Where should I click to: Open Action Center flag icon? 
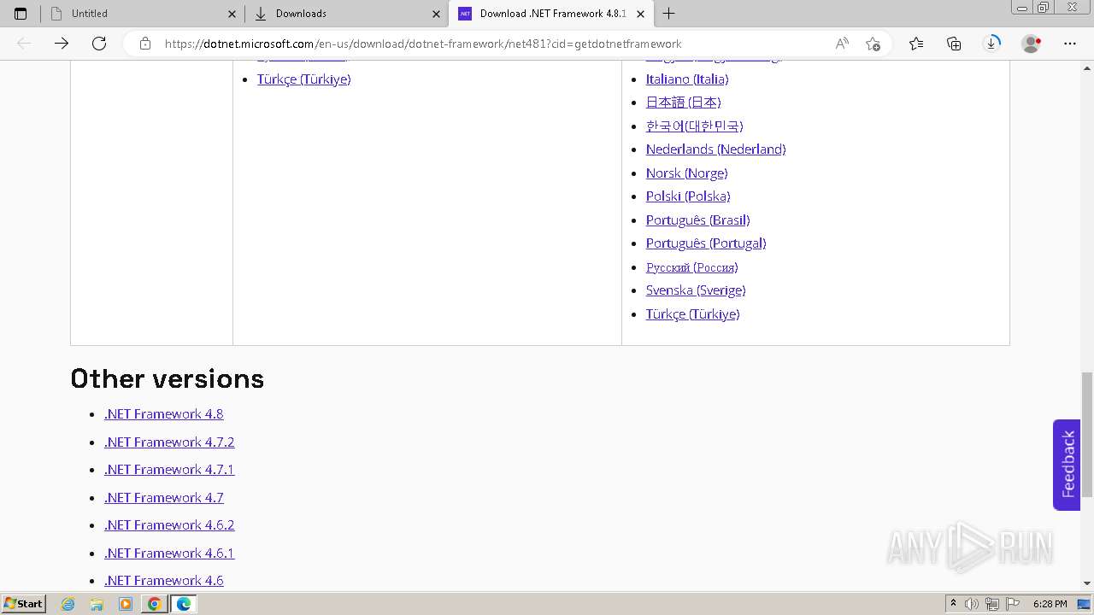1013,604
